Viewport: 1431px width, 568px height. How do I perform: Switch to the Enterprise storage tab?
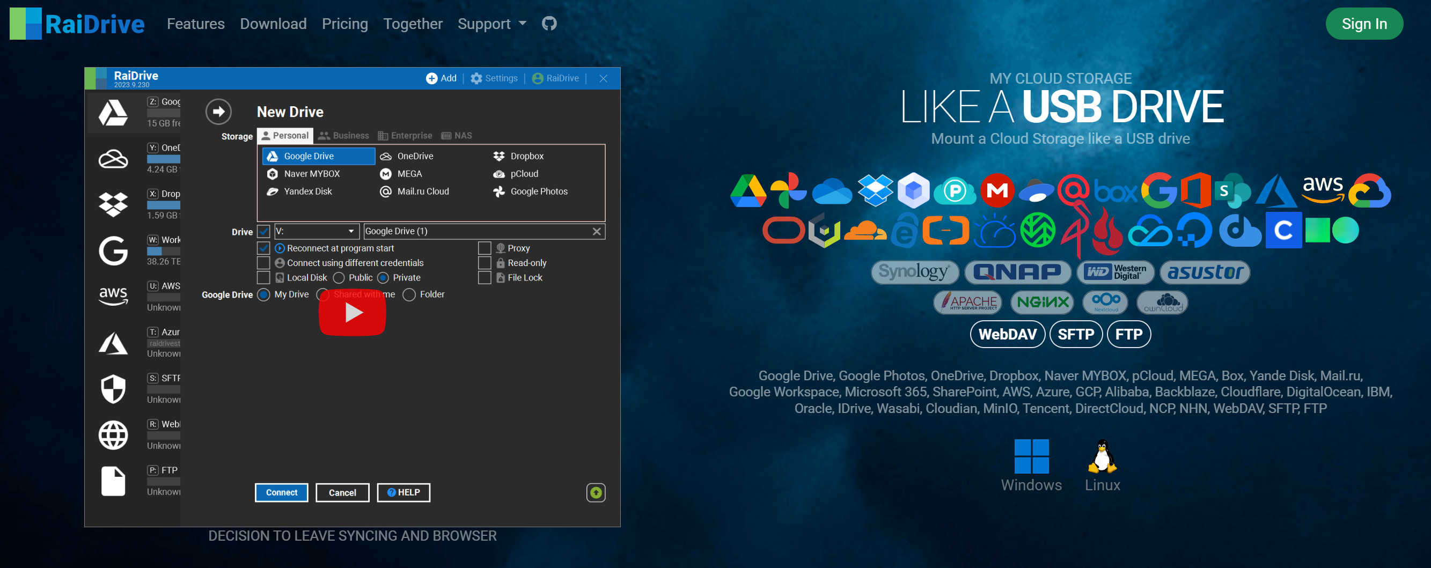[x=405, y=136]
